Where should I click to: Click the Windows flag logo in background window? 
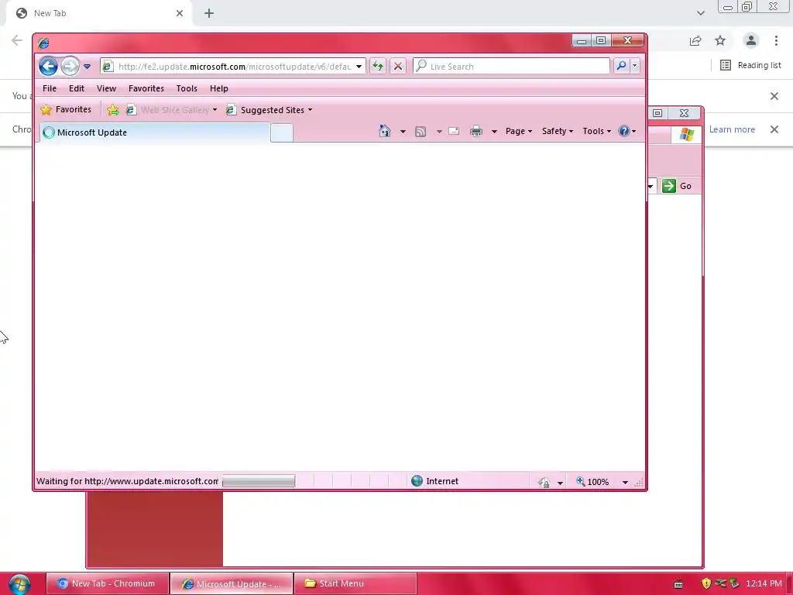tap(687, 135)
